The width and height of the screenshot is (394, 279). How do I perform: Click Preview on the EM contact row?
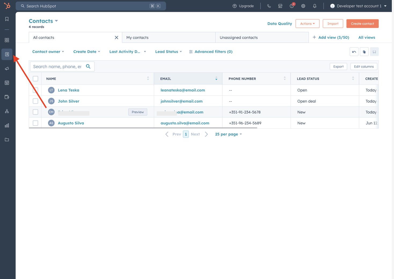click(x=138, y=112)
